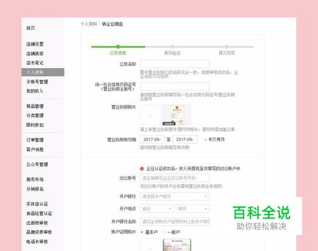Open 客户消息 in the sidebar
The width and height of the screenshot is (318, 251).
coord(35,149)
